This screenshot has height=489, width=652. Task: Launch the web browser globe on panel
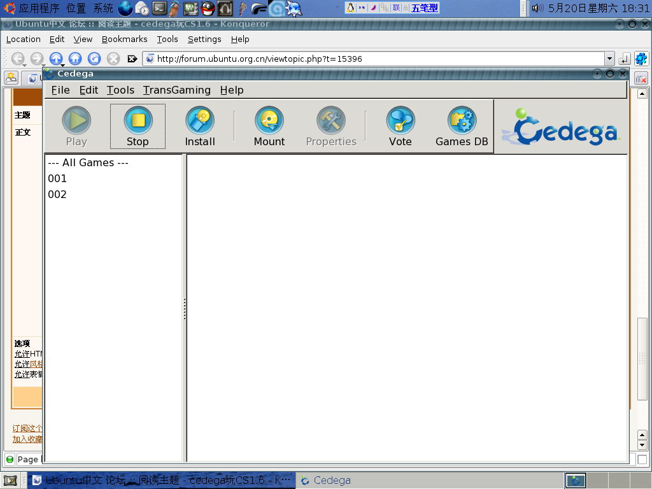(x=125, y=8)
